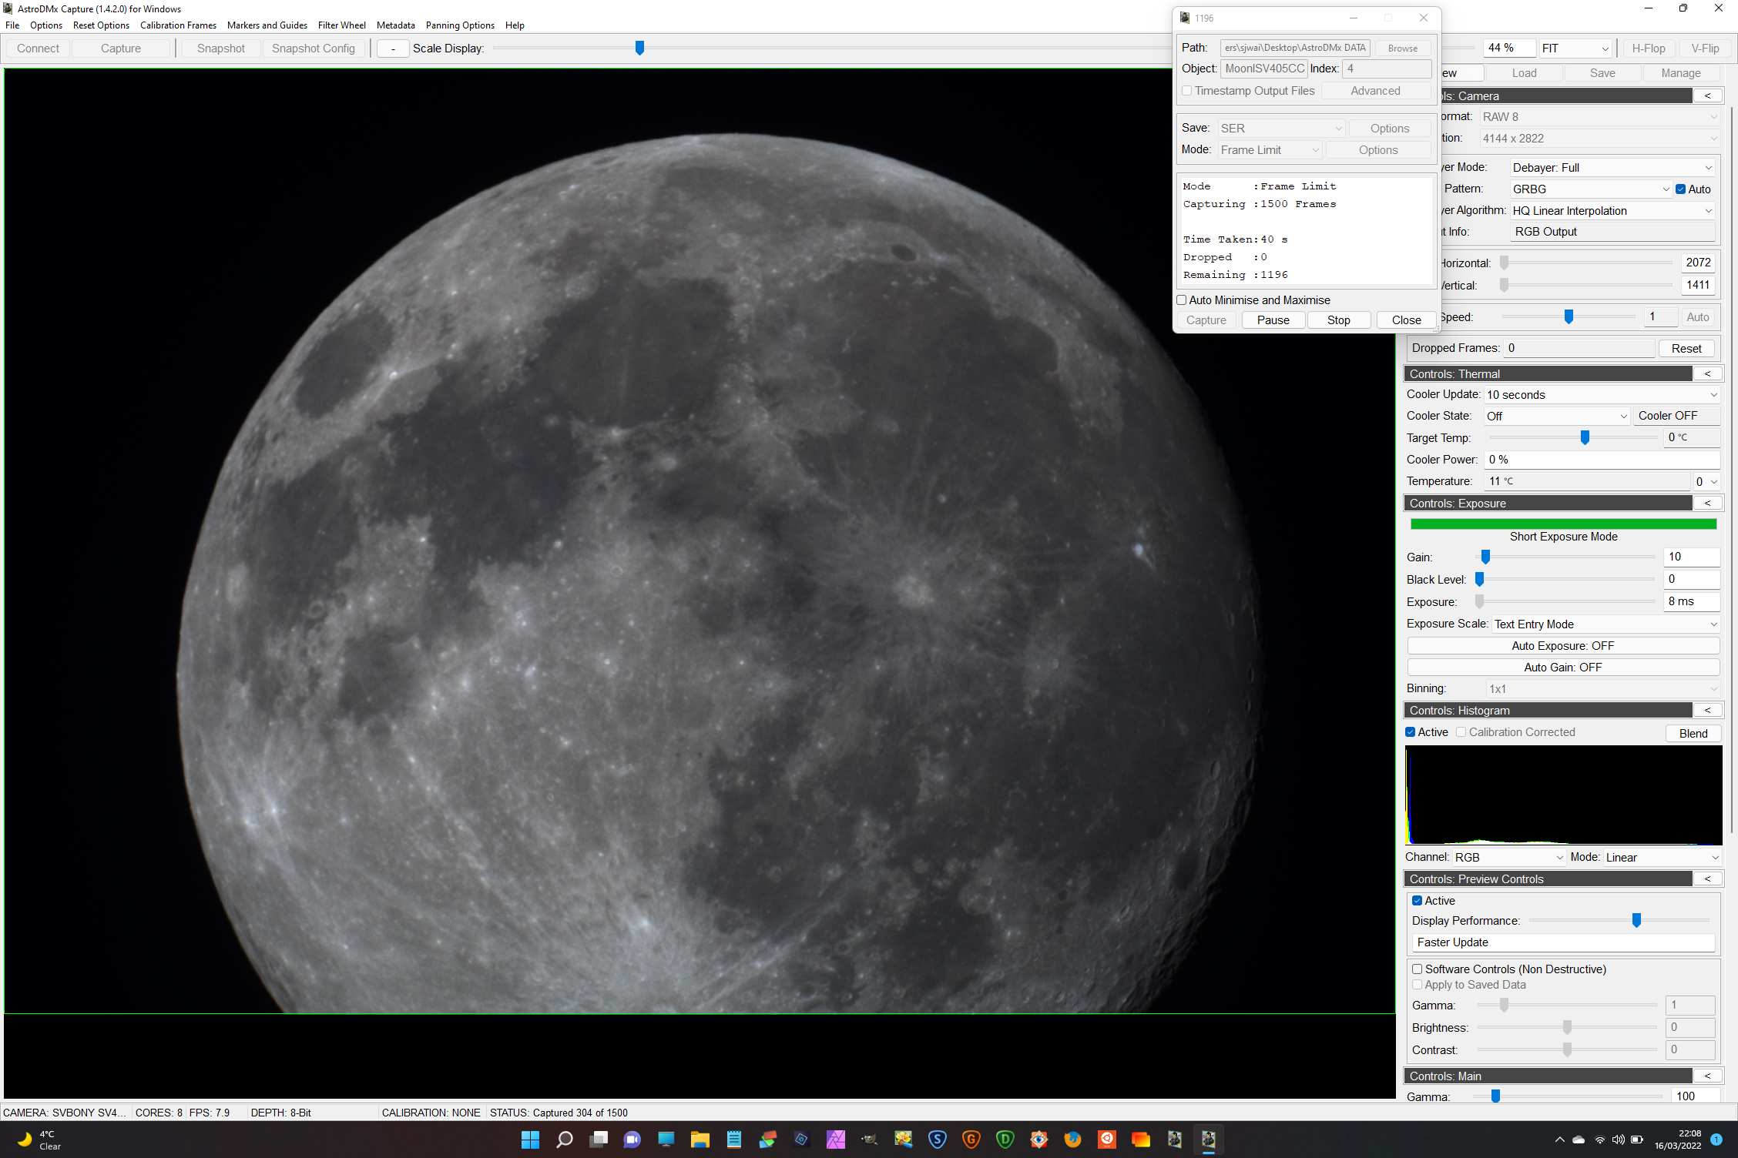Open the Panning Options menu
The height and width of the screenshot is (1158, 1738).
[460, 25]
